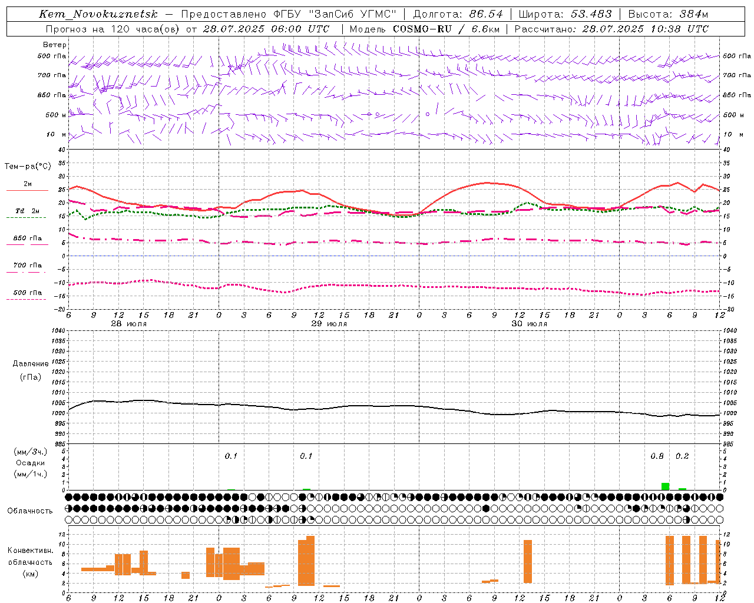Click the 'Ветер' wind panel label
This screenshot has height=603, width=754.
54,45
